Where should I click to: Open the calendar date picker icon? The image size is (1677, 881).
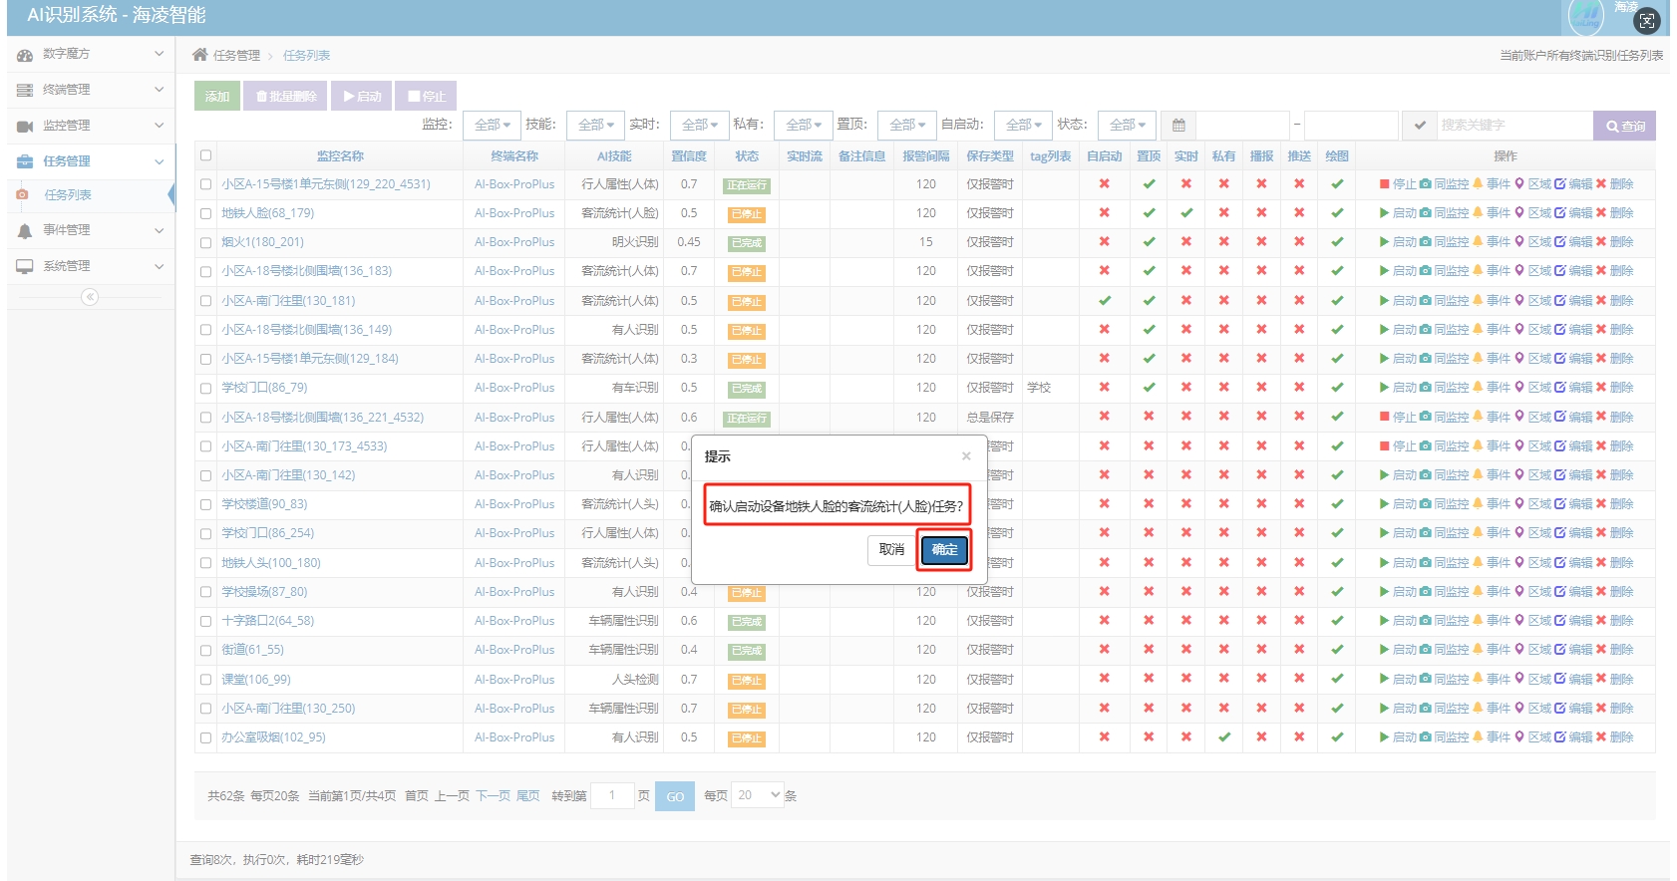pos(1178,126)
